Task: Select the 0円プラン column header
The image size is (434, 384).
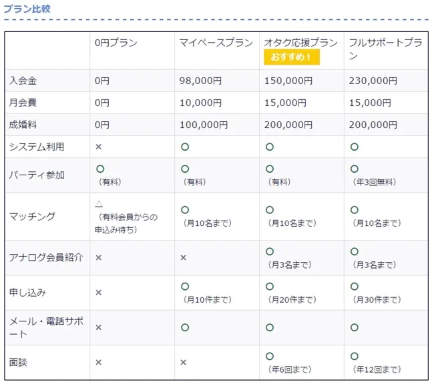Action: tap(116, 43)
